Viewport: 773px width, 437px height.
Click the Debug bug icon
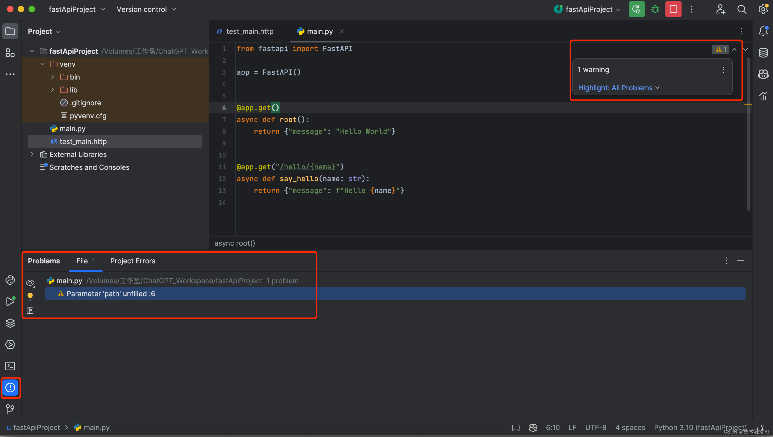pos(655,9)
